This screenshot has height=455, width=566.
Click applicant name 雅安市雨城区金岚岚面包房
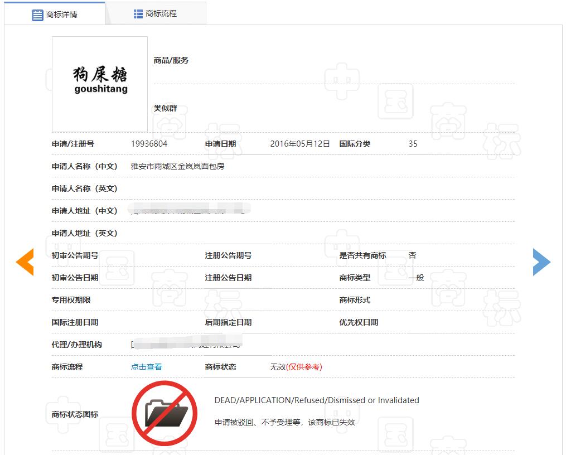(177, 166)
